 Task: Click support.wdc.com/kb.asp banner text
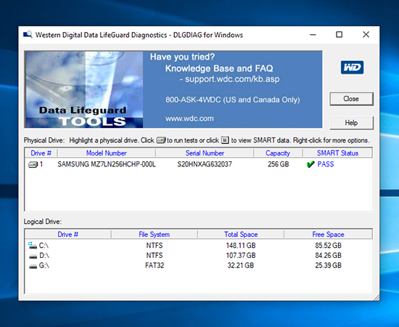pyautogui.click(x=232, y=79)
